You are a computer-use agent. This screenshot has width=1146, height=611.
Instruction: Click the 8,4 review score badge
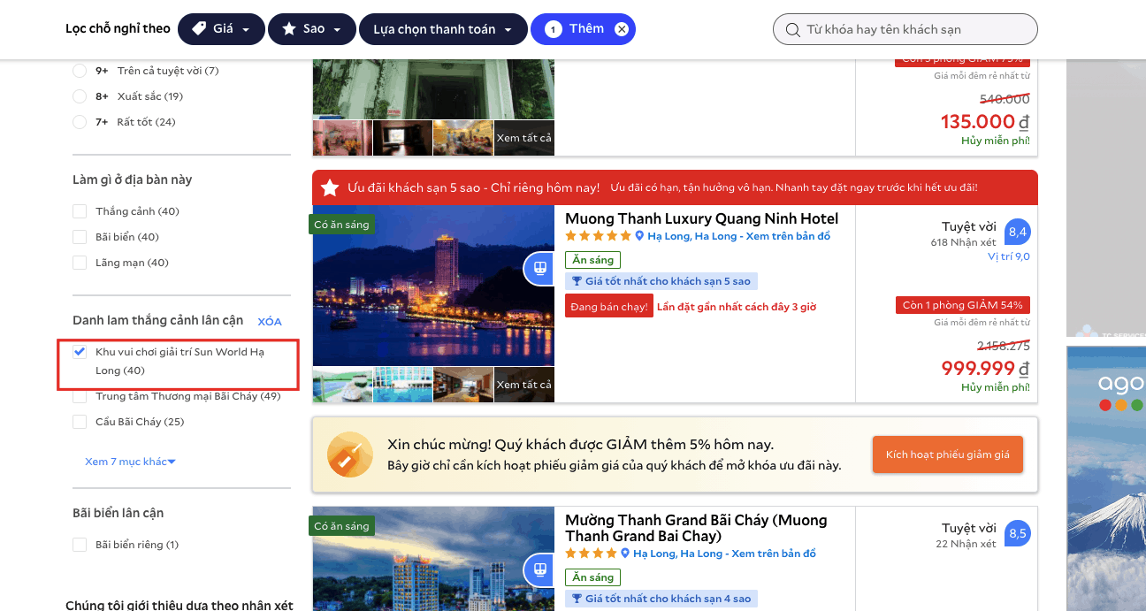(x=1018, y=233)
